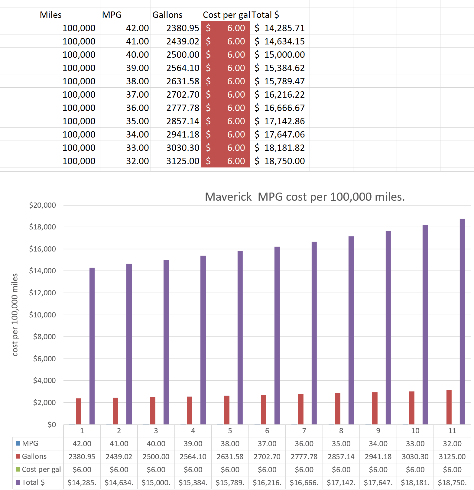474x490 pixels.
Task: Select the red 6.00 cell in the 37.00 MPG row
Action: click(226, 94)
